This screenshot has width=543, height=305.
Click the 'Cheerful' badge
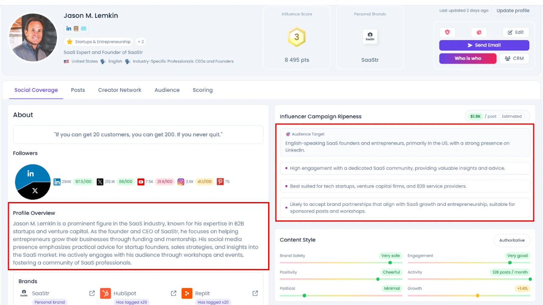point(391,272)
